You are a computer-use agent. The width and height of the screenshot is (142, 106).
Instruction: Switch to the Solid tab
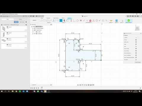point(42,18)
